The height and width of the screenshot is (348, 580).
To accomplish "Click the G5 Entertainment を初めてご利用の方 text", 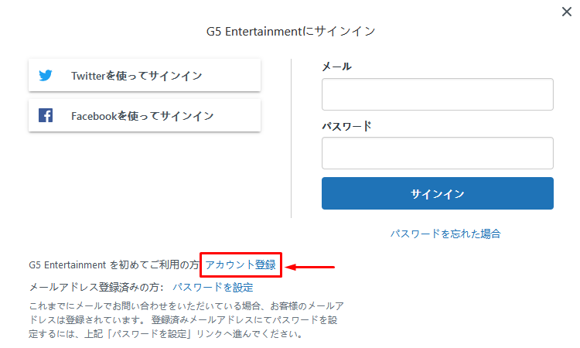I will [x=114, y=264].
